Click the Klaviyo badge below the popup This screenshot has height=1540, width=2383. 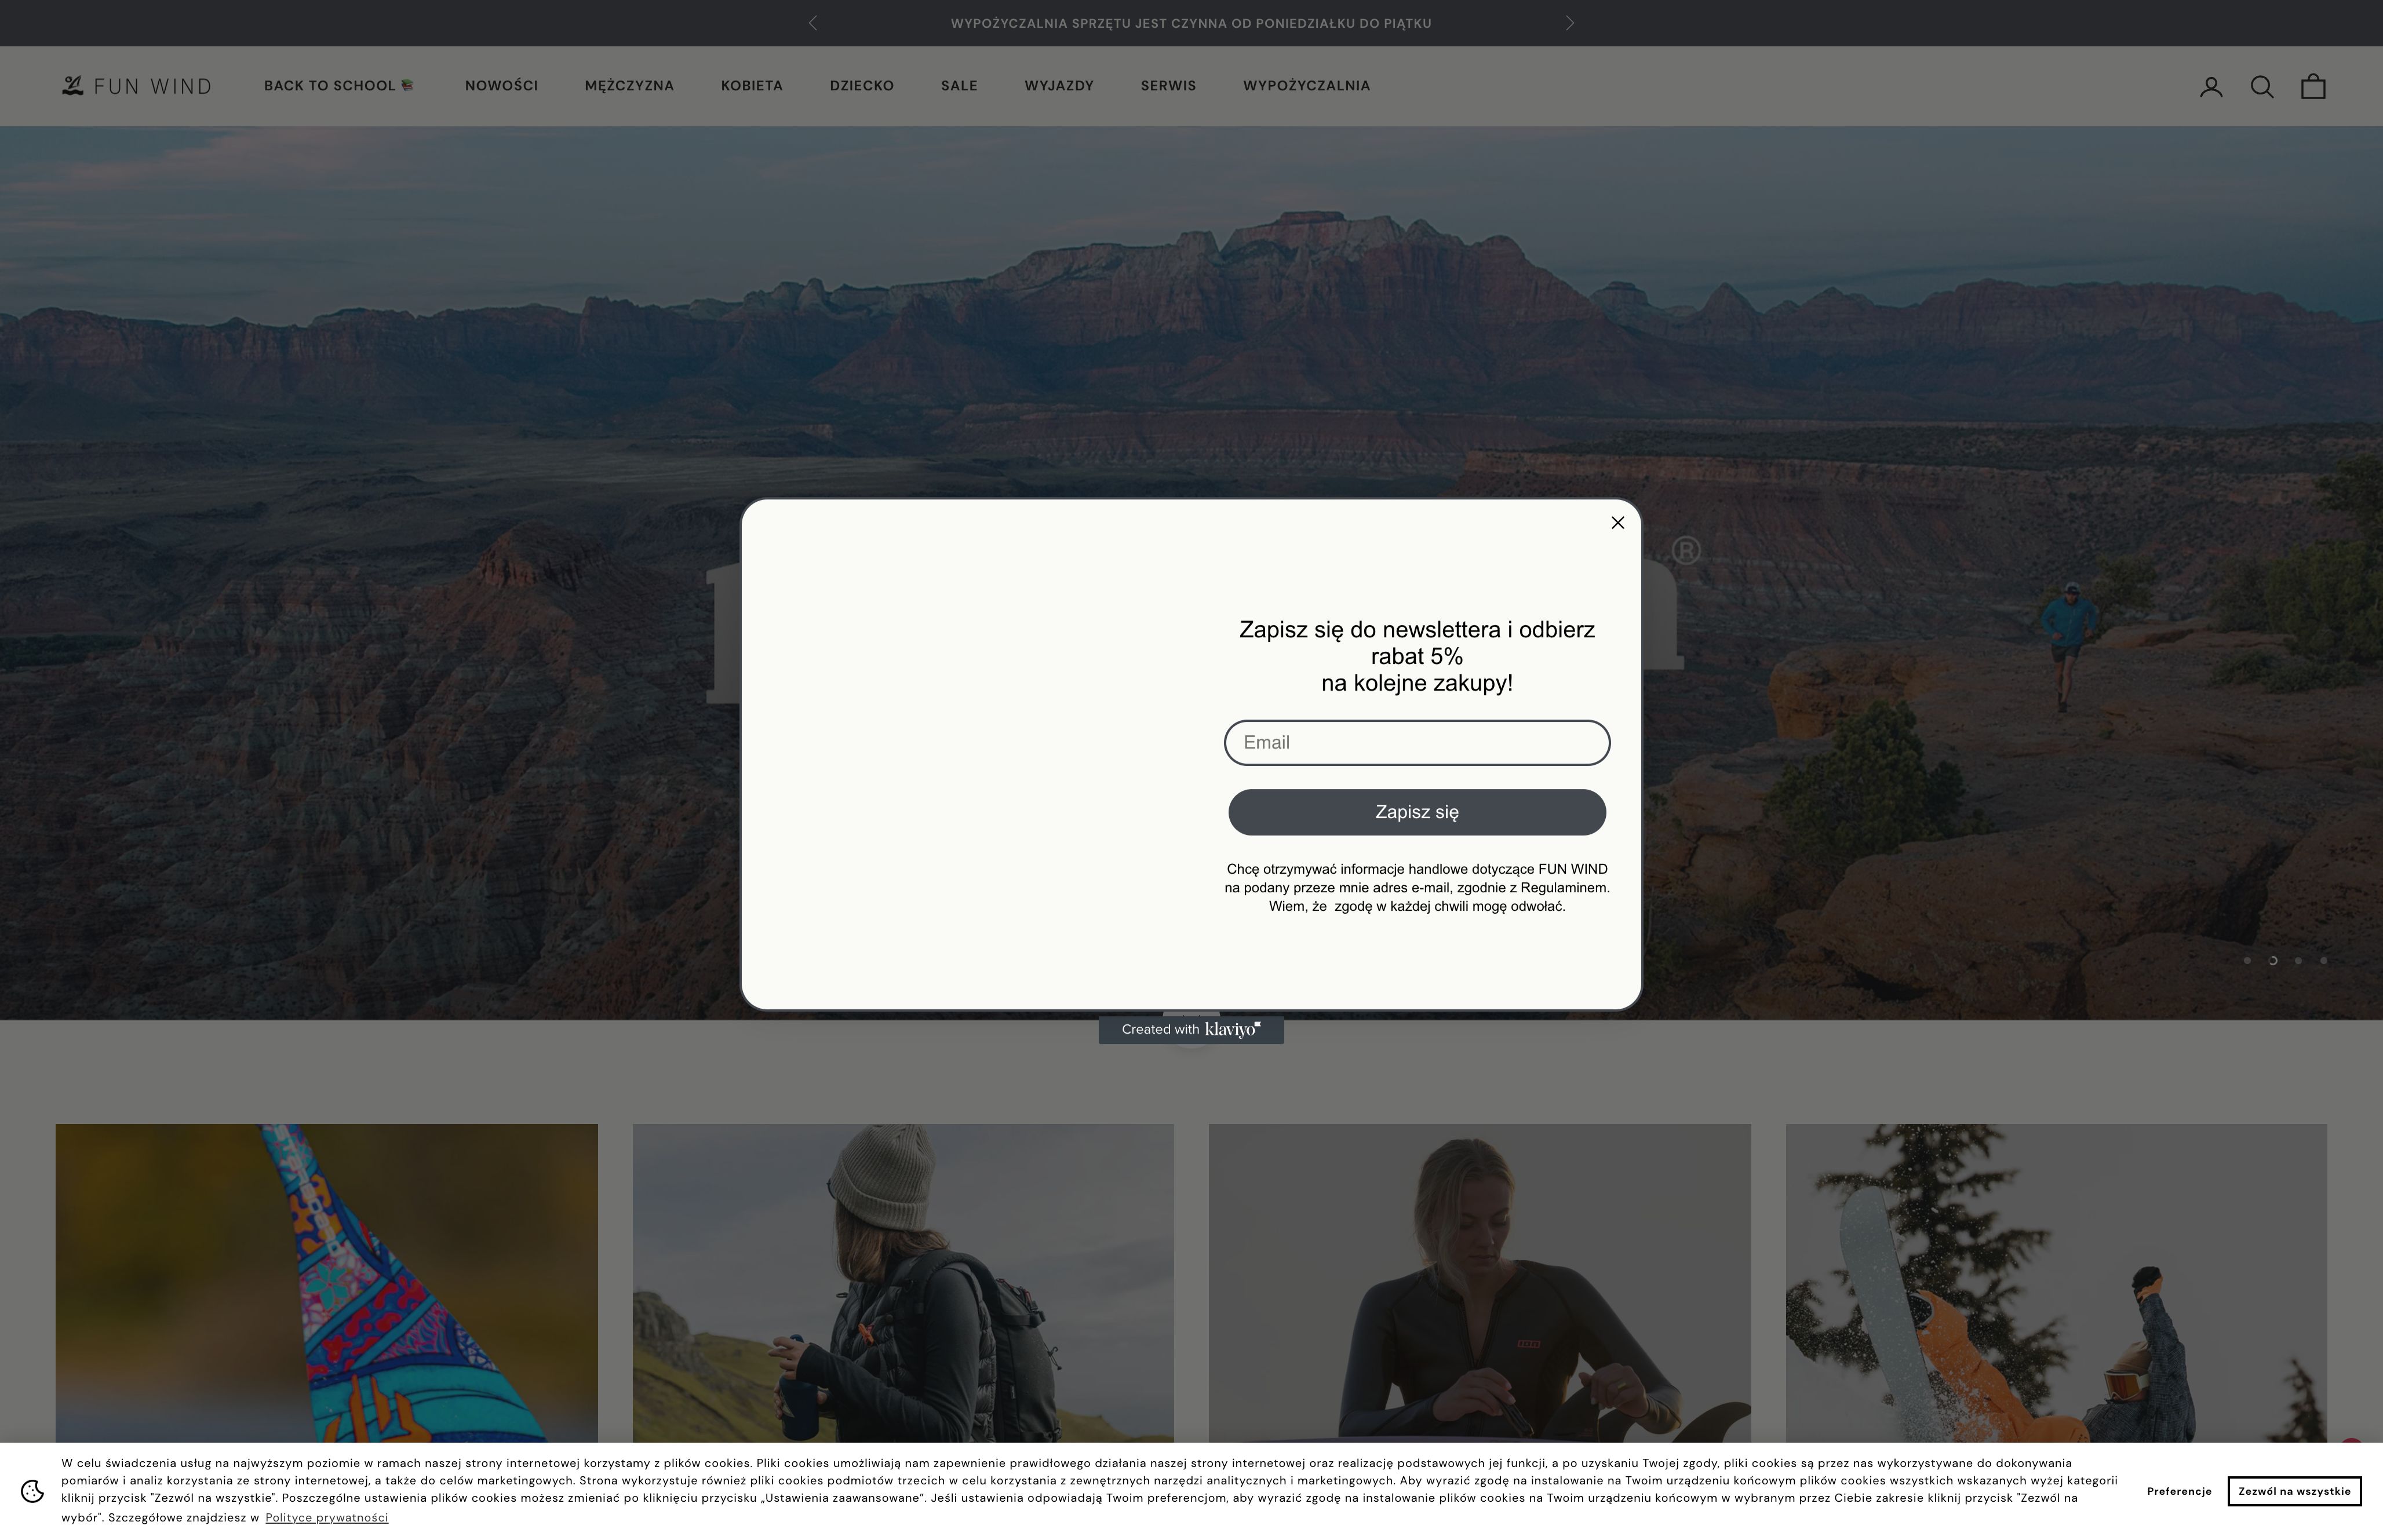point(1191,1029)
